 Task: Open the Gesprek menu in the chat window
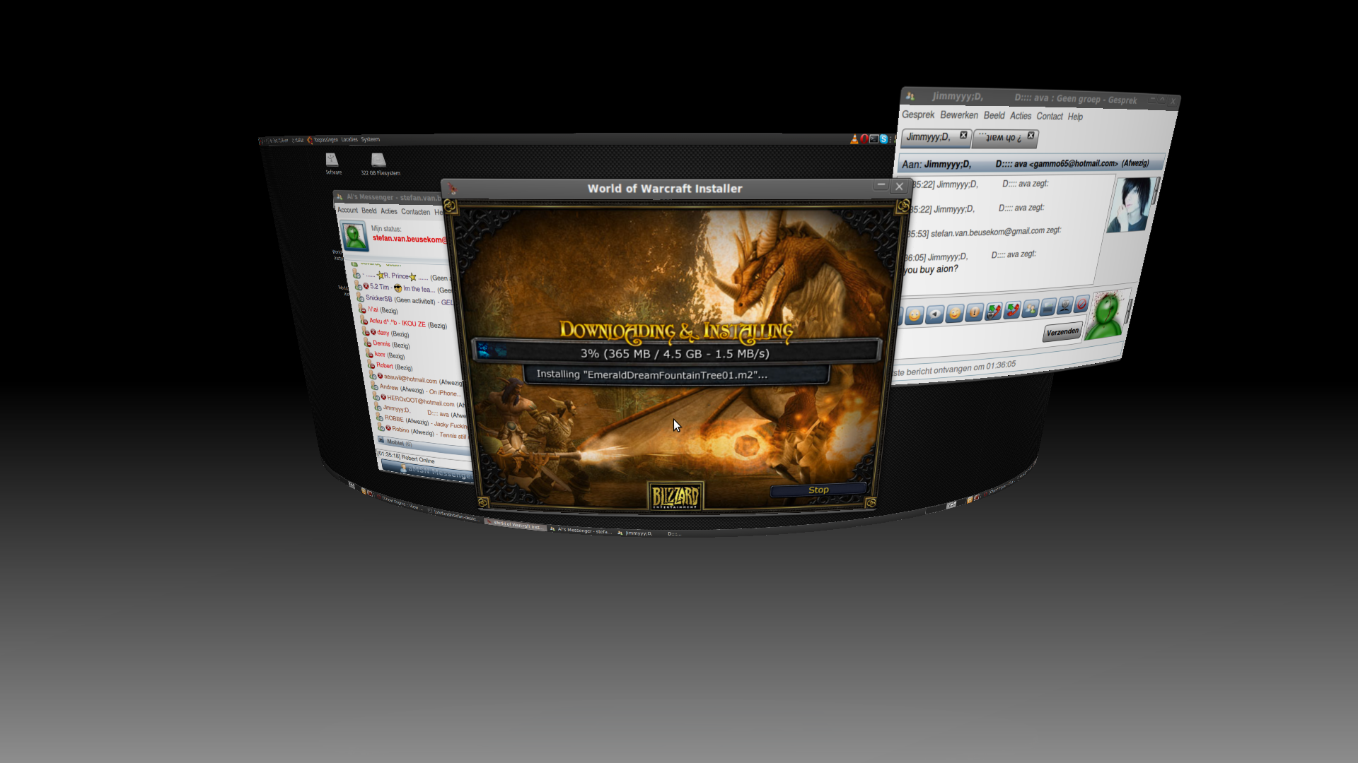click(918, 114)
